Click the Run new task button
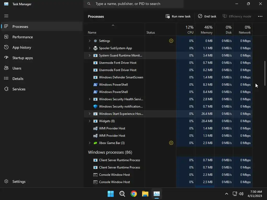 pos(178,16)
